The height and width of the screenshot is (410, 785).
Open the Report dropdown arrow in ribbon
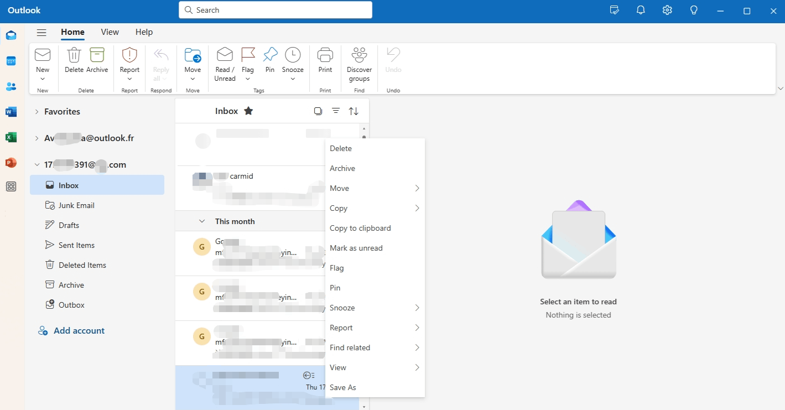click(129, 79)
